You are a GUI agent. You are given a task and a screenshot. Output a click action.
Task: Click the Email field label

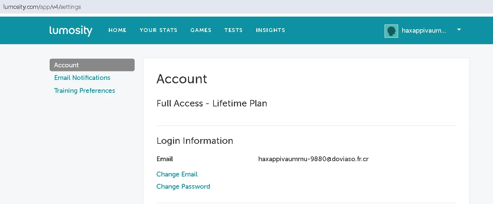point(165,159)
